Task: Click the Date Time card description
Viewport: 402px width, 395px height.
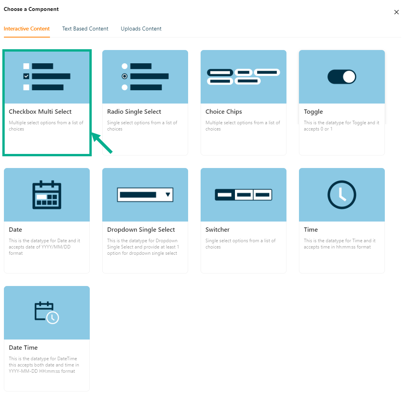Action: [x=44, y=365]
